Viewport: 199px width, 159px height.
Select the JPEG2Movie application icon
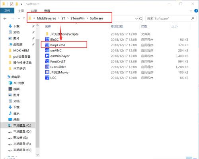47,72
